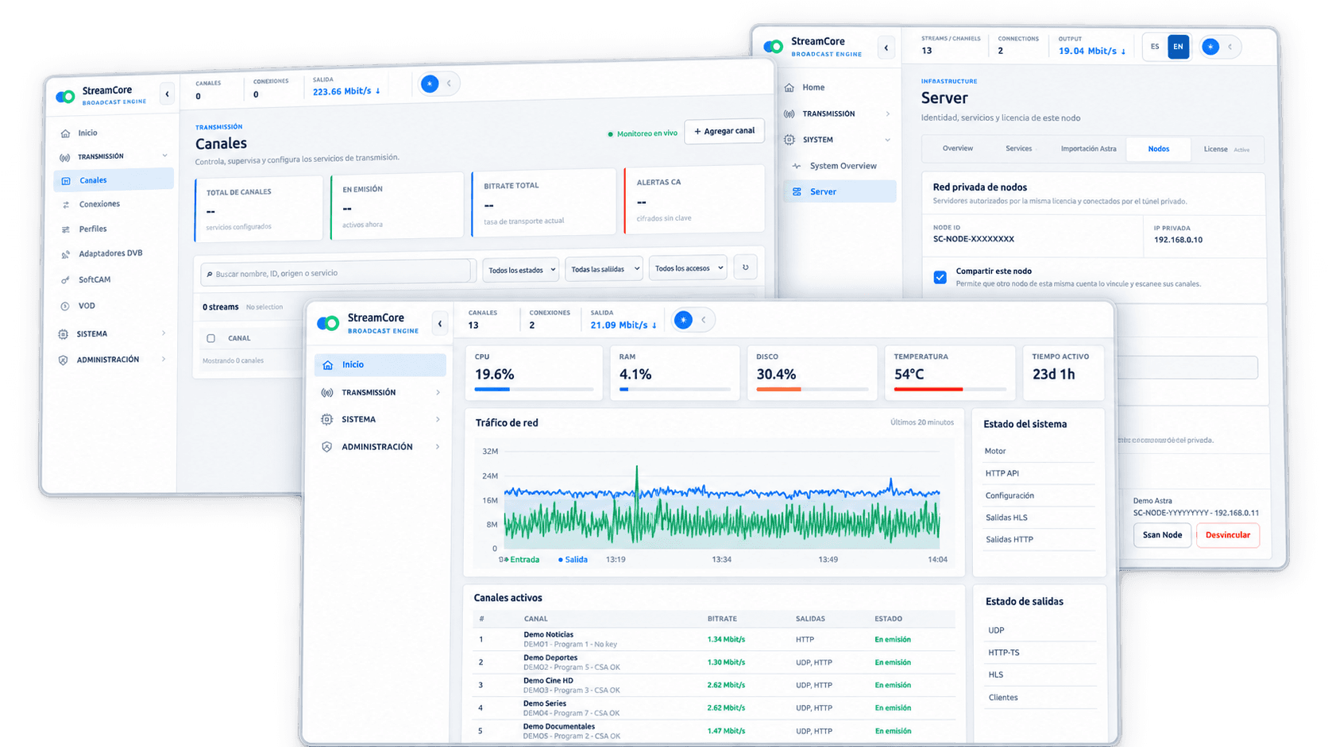Click the Server icon in Server window sidebar

click(x=797, y=192)
